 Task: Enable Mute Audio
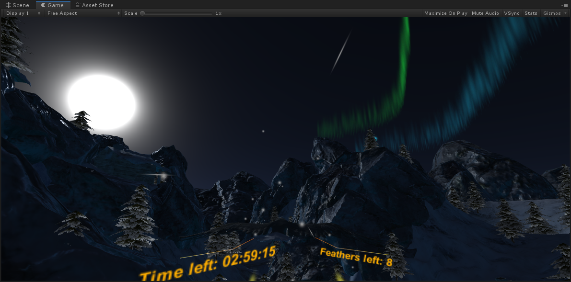click(x=485, y=13)
